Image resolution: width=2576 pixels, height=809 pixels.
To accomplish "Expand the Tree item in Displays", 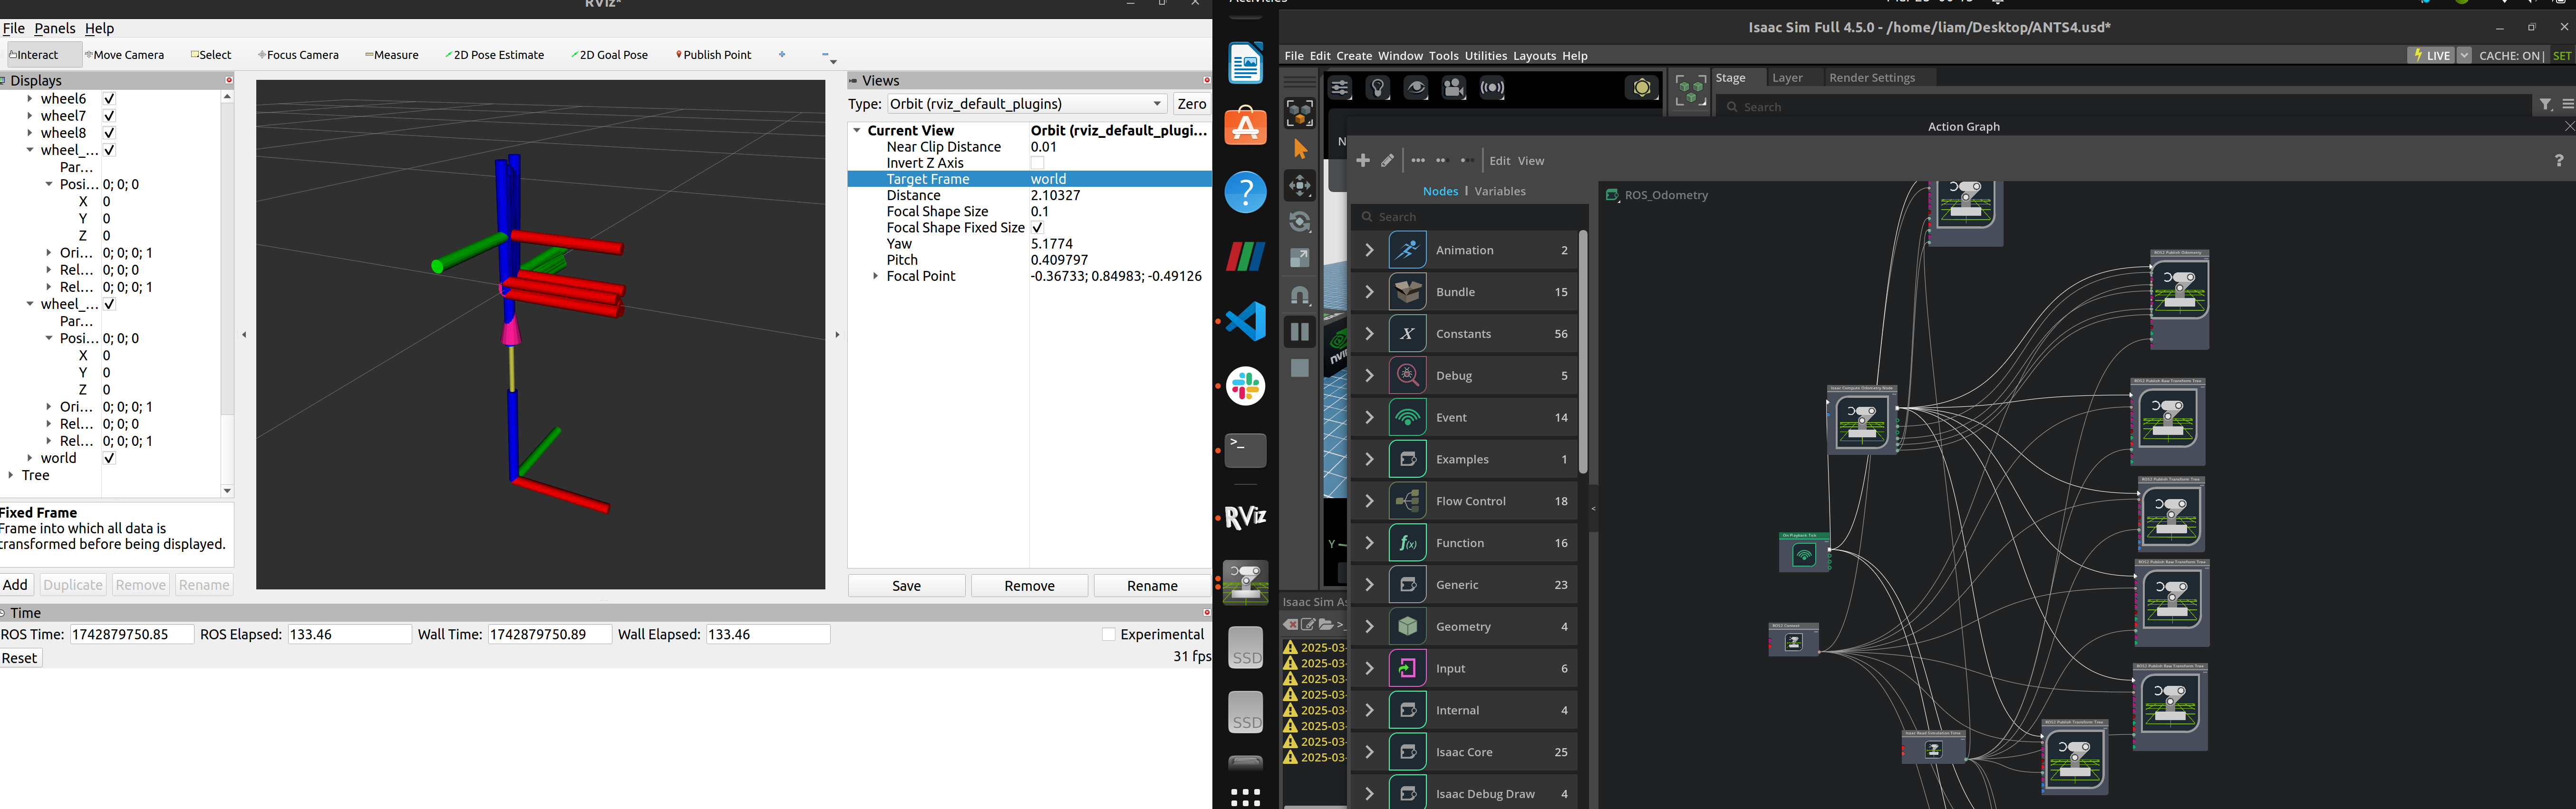I will [x=11, y=475].
